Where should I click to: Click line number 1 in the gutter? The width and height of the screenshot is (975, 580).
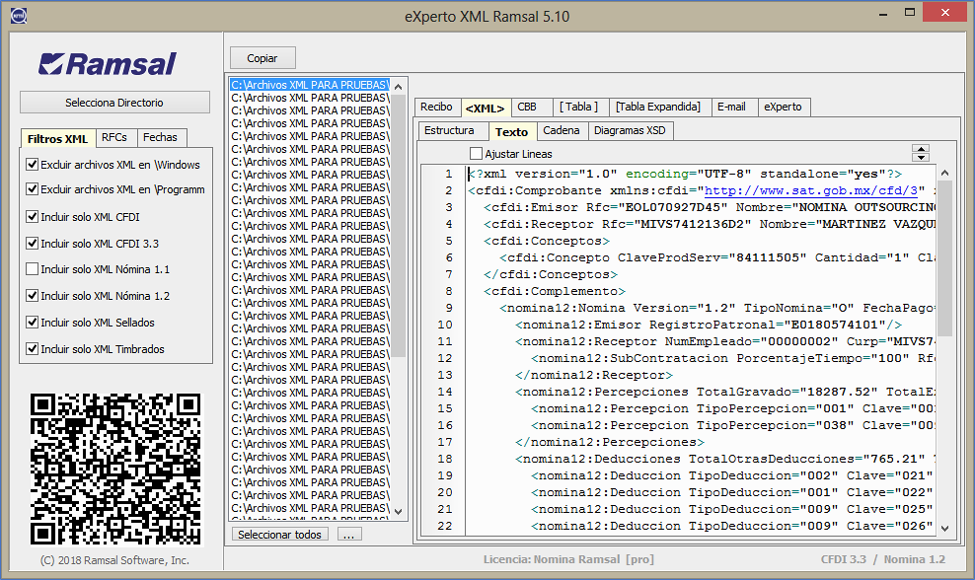point(448,174)
